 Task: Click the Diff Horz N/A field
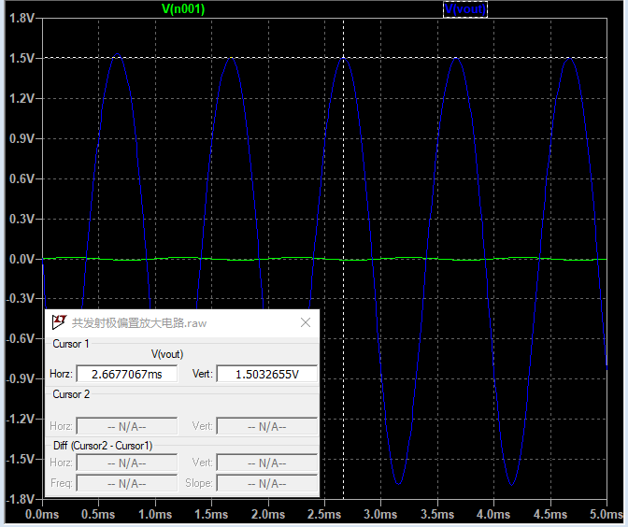(127, 463)
